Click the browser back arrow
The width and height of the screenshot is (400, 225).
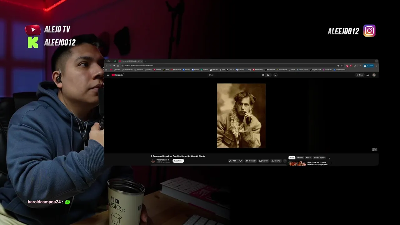coord(106,66)
